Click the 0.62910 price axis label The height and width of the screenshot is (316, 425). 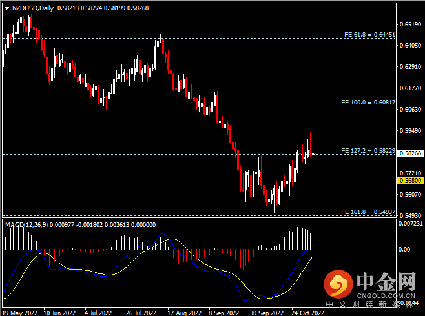pos(410,67)
